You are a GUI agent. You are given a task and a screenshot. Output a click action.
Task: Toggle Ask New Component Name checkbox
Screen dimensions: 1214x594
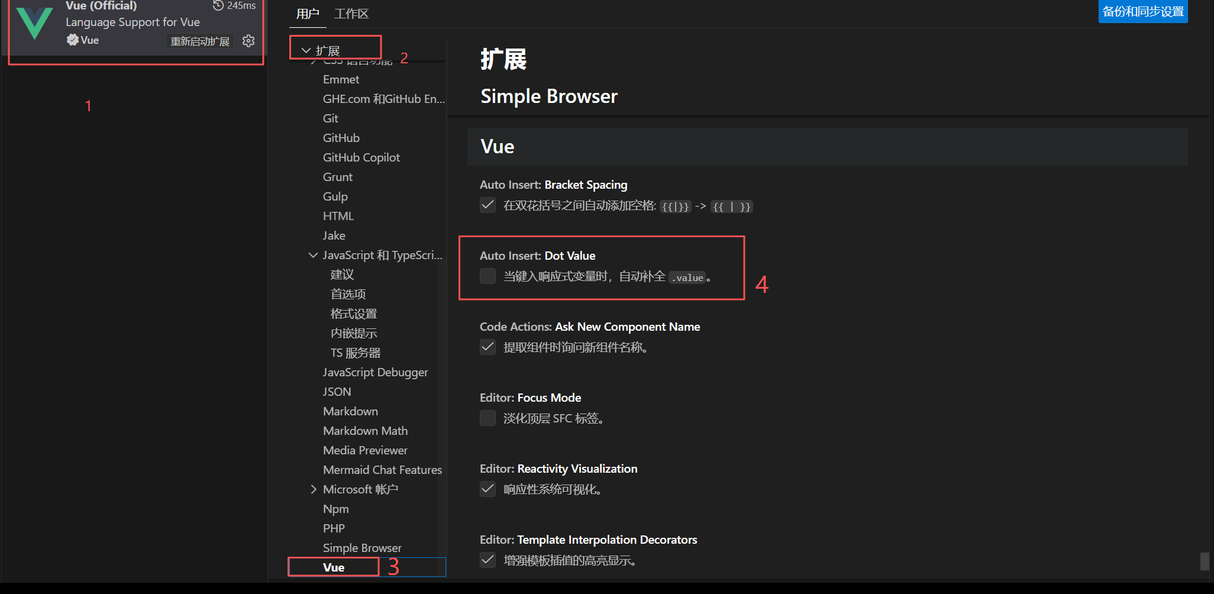point(487,347)
